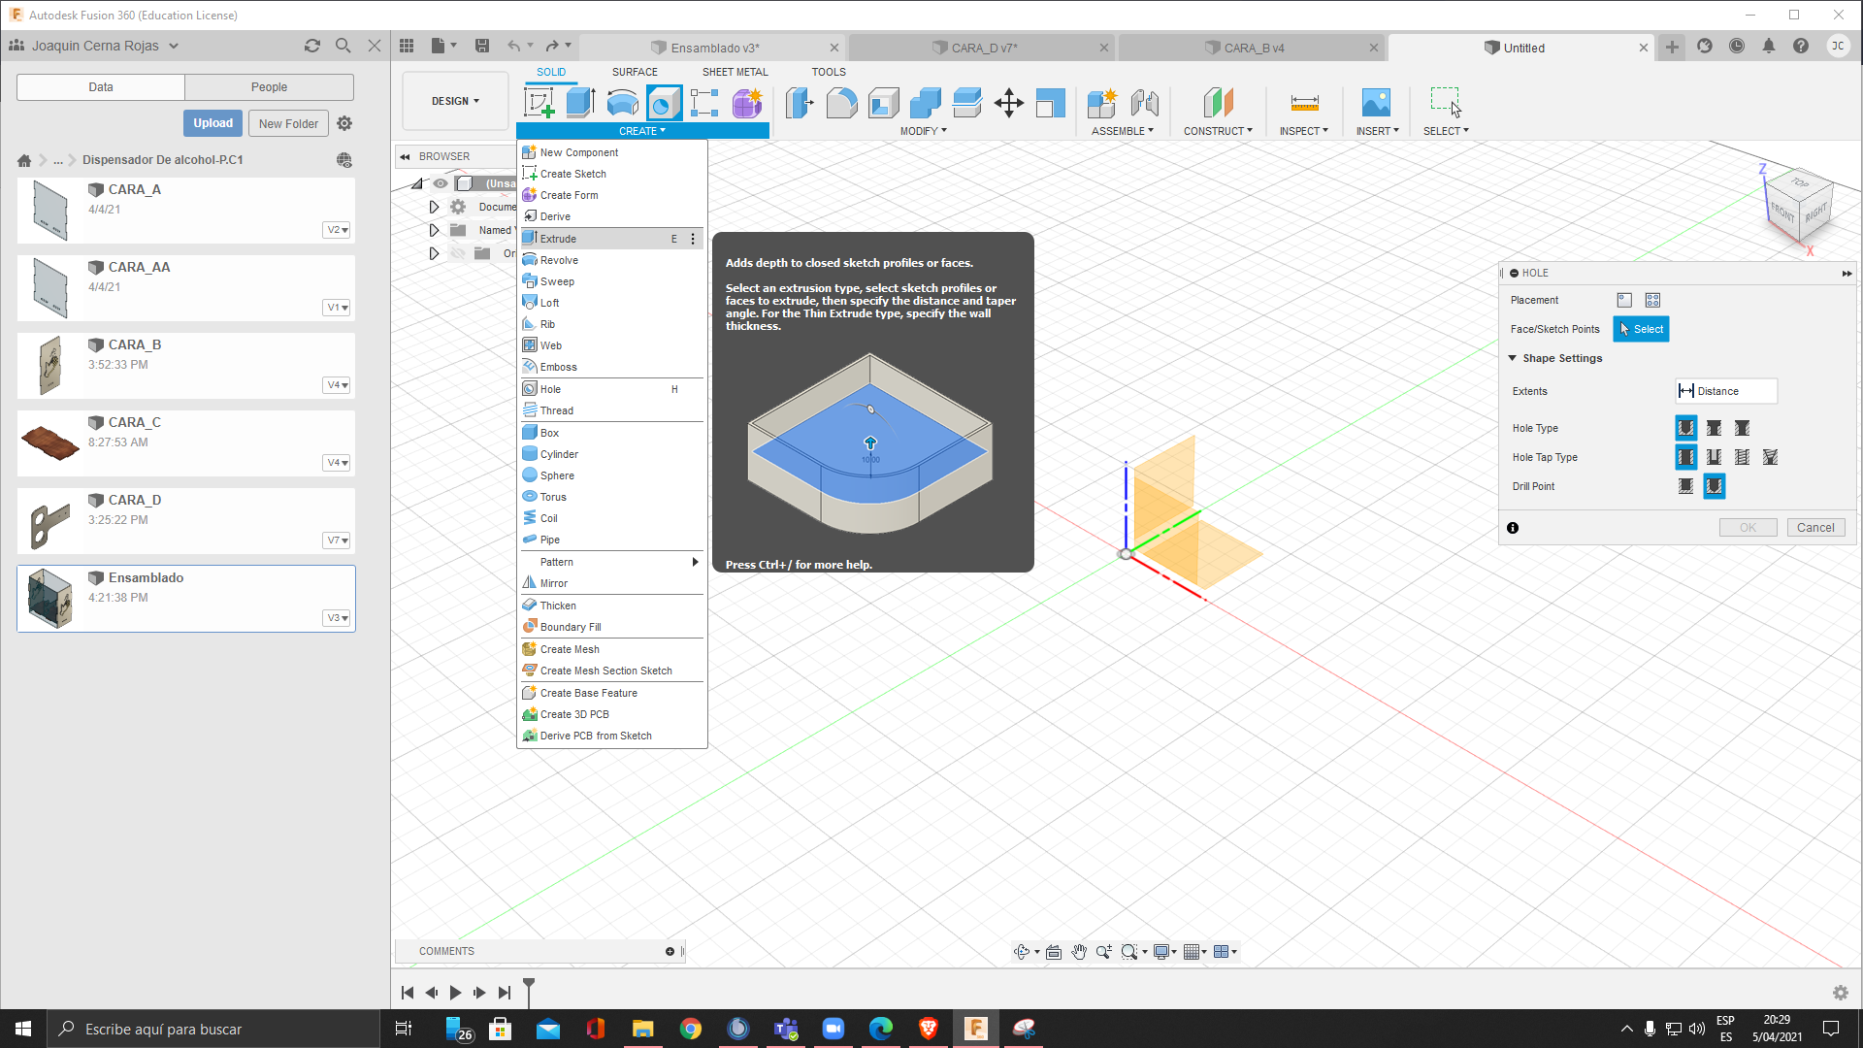This screenshot has height=1048, width=1863.
Task: Click the Insert image icon
Action: pos(1376,102)
